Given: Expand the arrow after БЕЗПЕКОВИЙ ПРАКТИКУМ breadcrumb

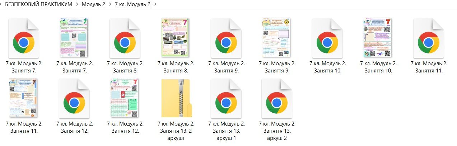Looking at the screenshot, I should coord(77,4).
